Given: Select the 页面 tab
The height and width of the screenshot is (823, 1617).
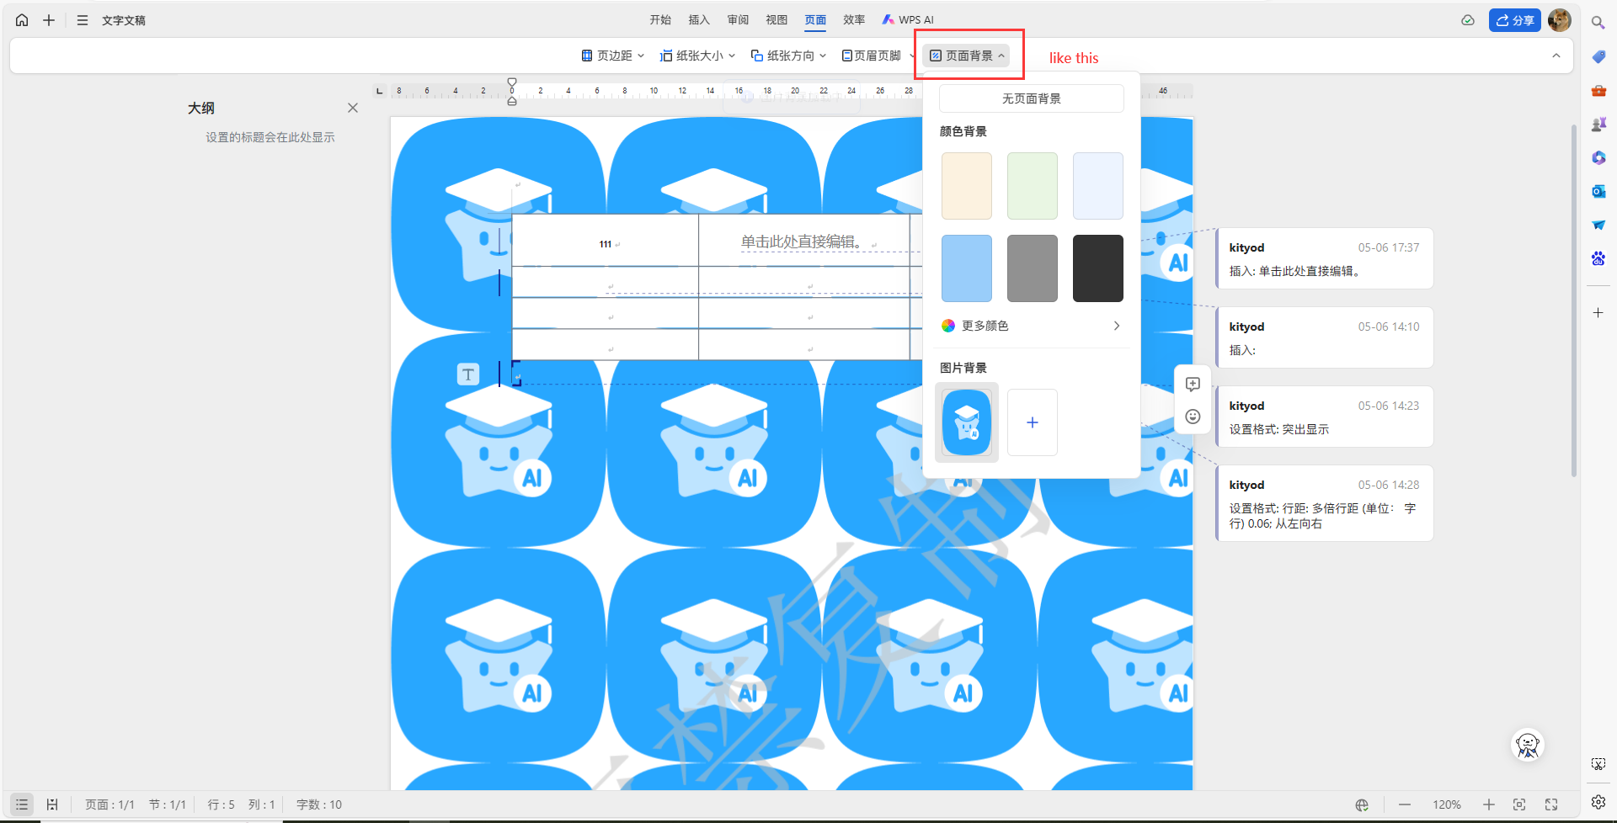Looking at the screenshot, I should click(815, 19).
